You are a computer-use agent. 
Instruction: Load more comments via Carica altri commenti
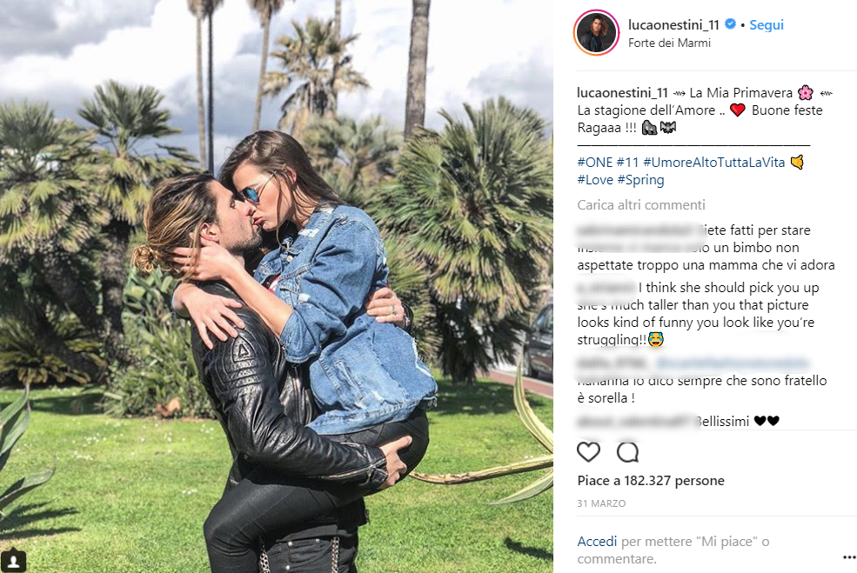tap(641, 205)
